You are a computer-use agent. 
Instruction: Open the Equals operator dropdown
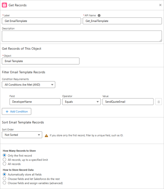pos(82,102)
